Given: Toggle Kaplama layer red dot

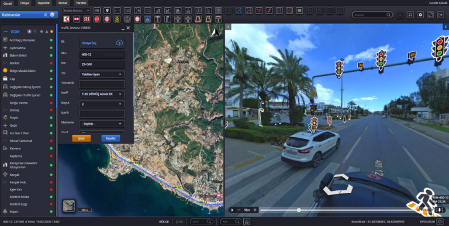Looking at the screenshot, I should pyautogui.click(x=51, y=156).
